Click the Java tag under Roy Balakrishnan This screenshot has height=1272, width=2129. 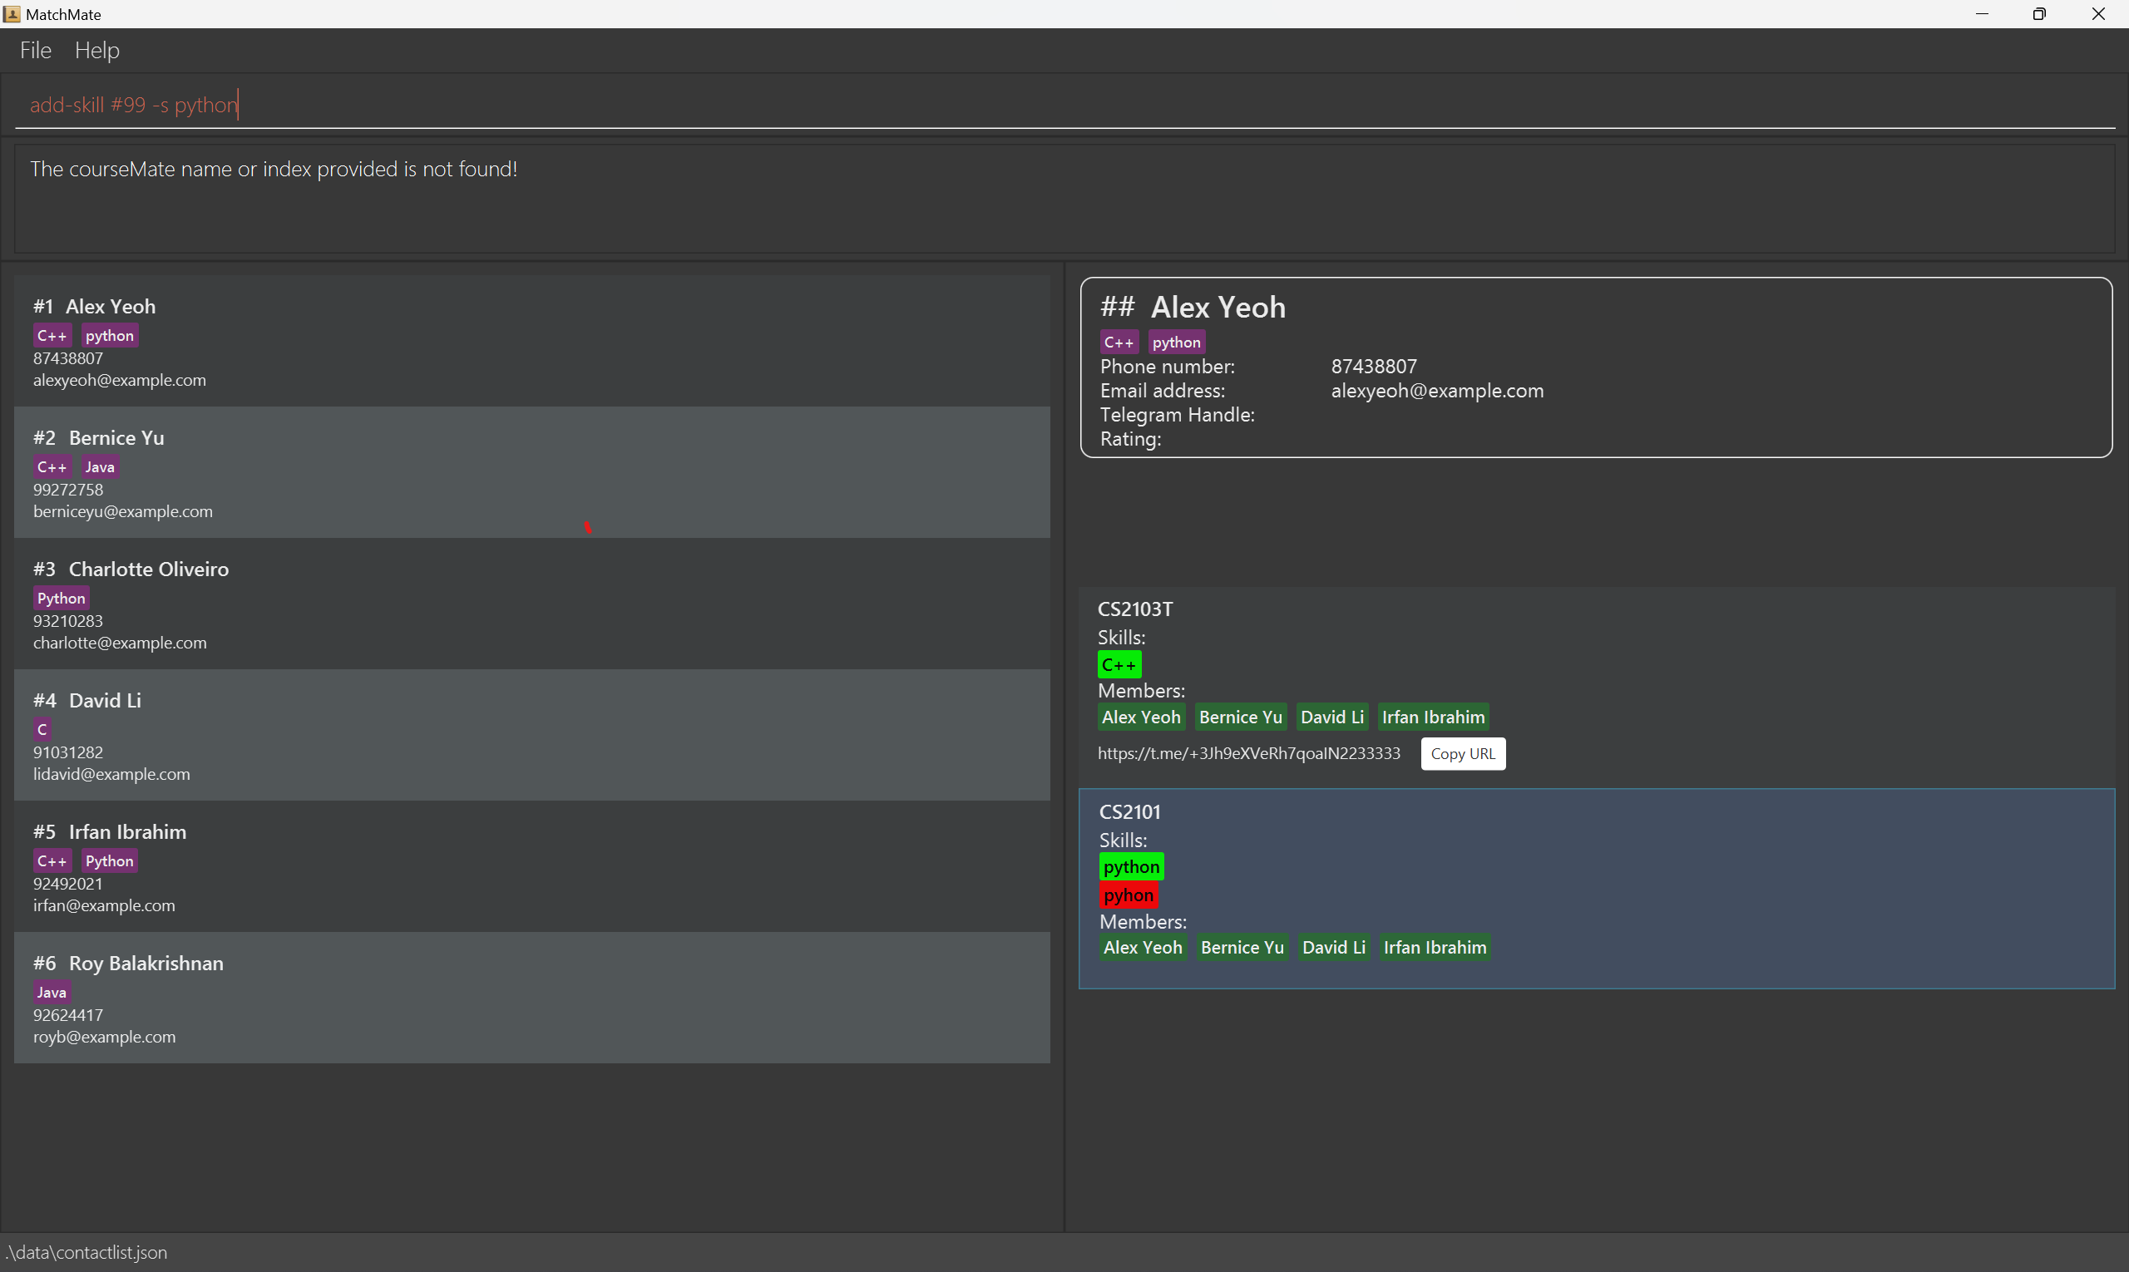pyautogui.click(x=52, y=992)
